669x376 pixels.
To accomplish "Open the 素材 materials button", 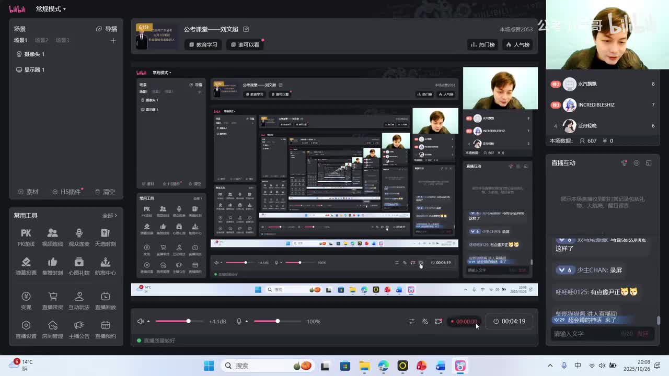I will click(28, 192).
